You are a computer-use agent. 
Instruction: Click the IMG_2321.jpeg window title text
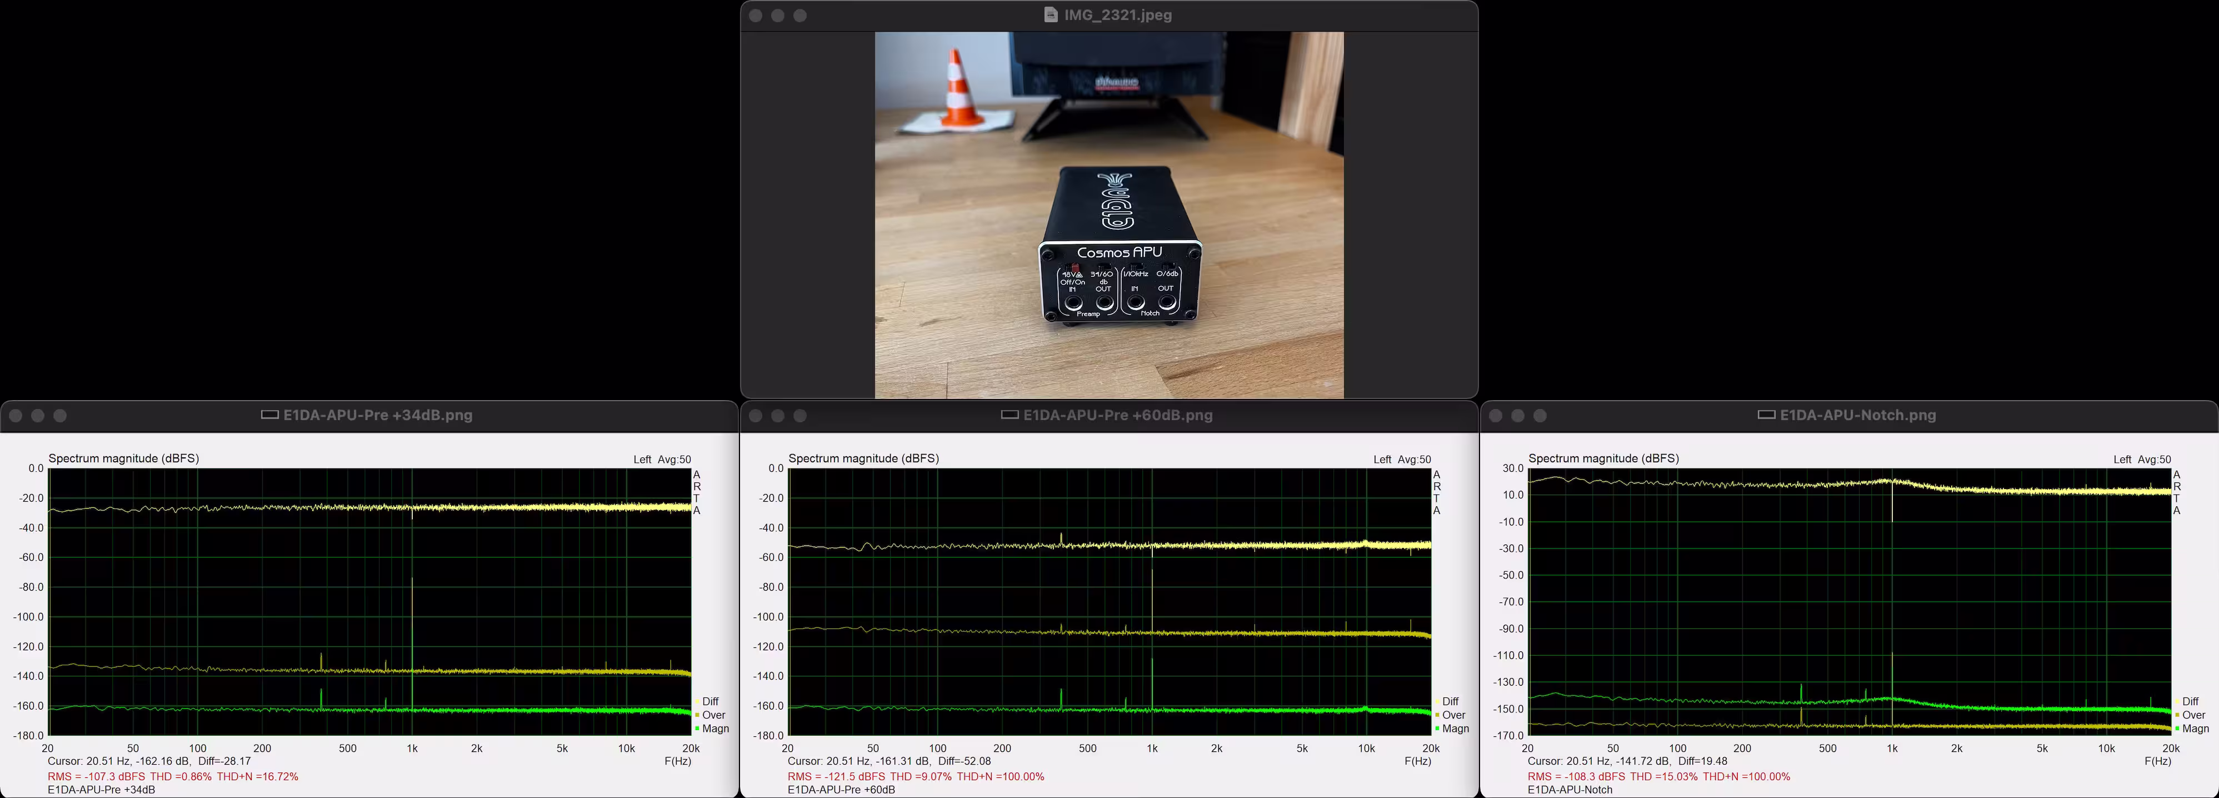[1117, 14]
